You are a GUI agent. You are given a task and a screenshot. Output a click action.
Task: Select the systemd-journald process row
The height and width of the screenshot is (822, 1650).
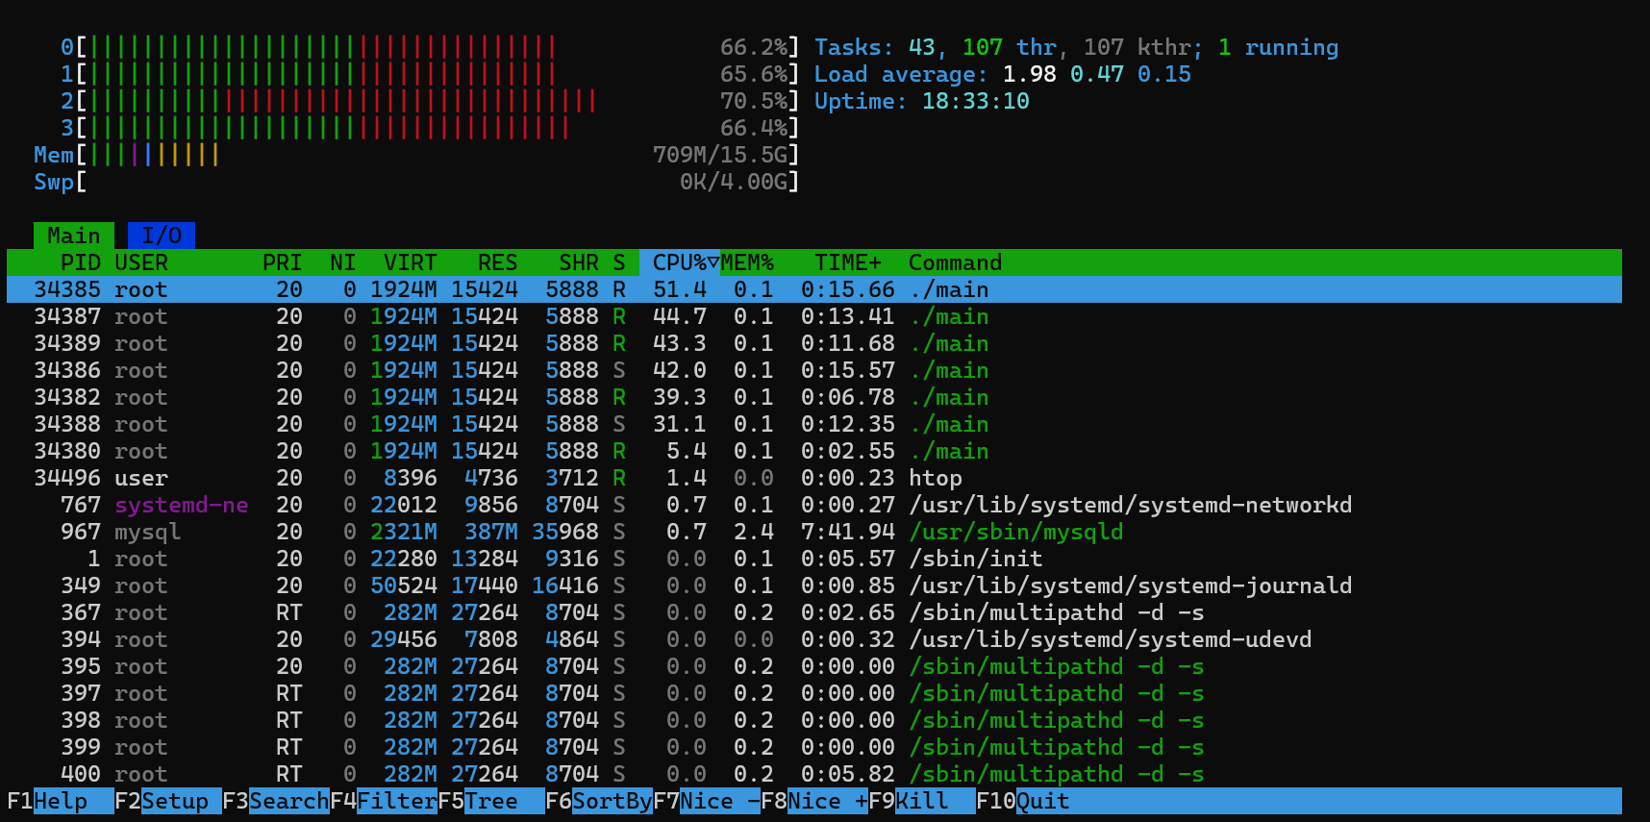point(814,585)
